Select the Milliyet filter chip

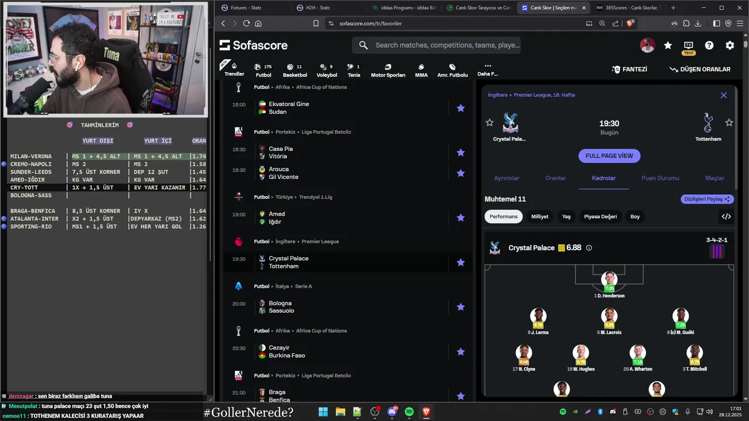click(x=540, y=216)
